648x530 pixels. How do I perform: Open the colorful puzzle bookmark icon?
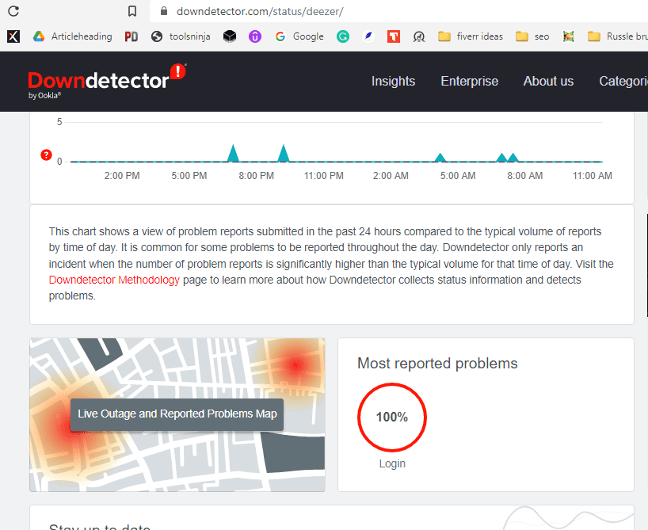pos(569,36)
